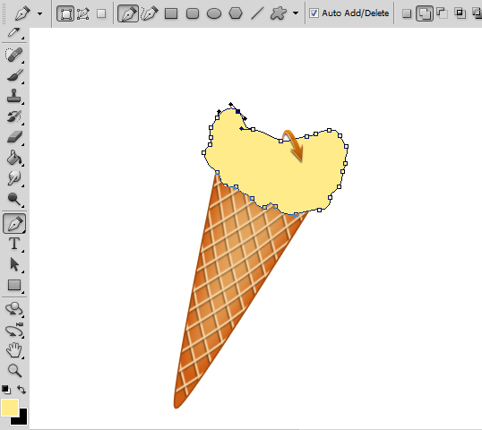Select Shape Layers mode

(65, 13)
